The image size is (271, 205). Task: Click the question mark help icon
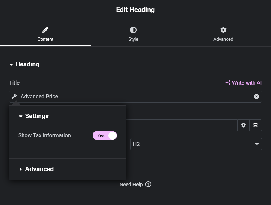point(148,184)
